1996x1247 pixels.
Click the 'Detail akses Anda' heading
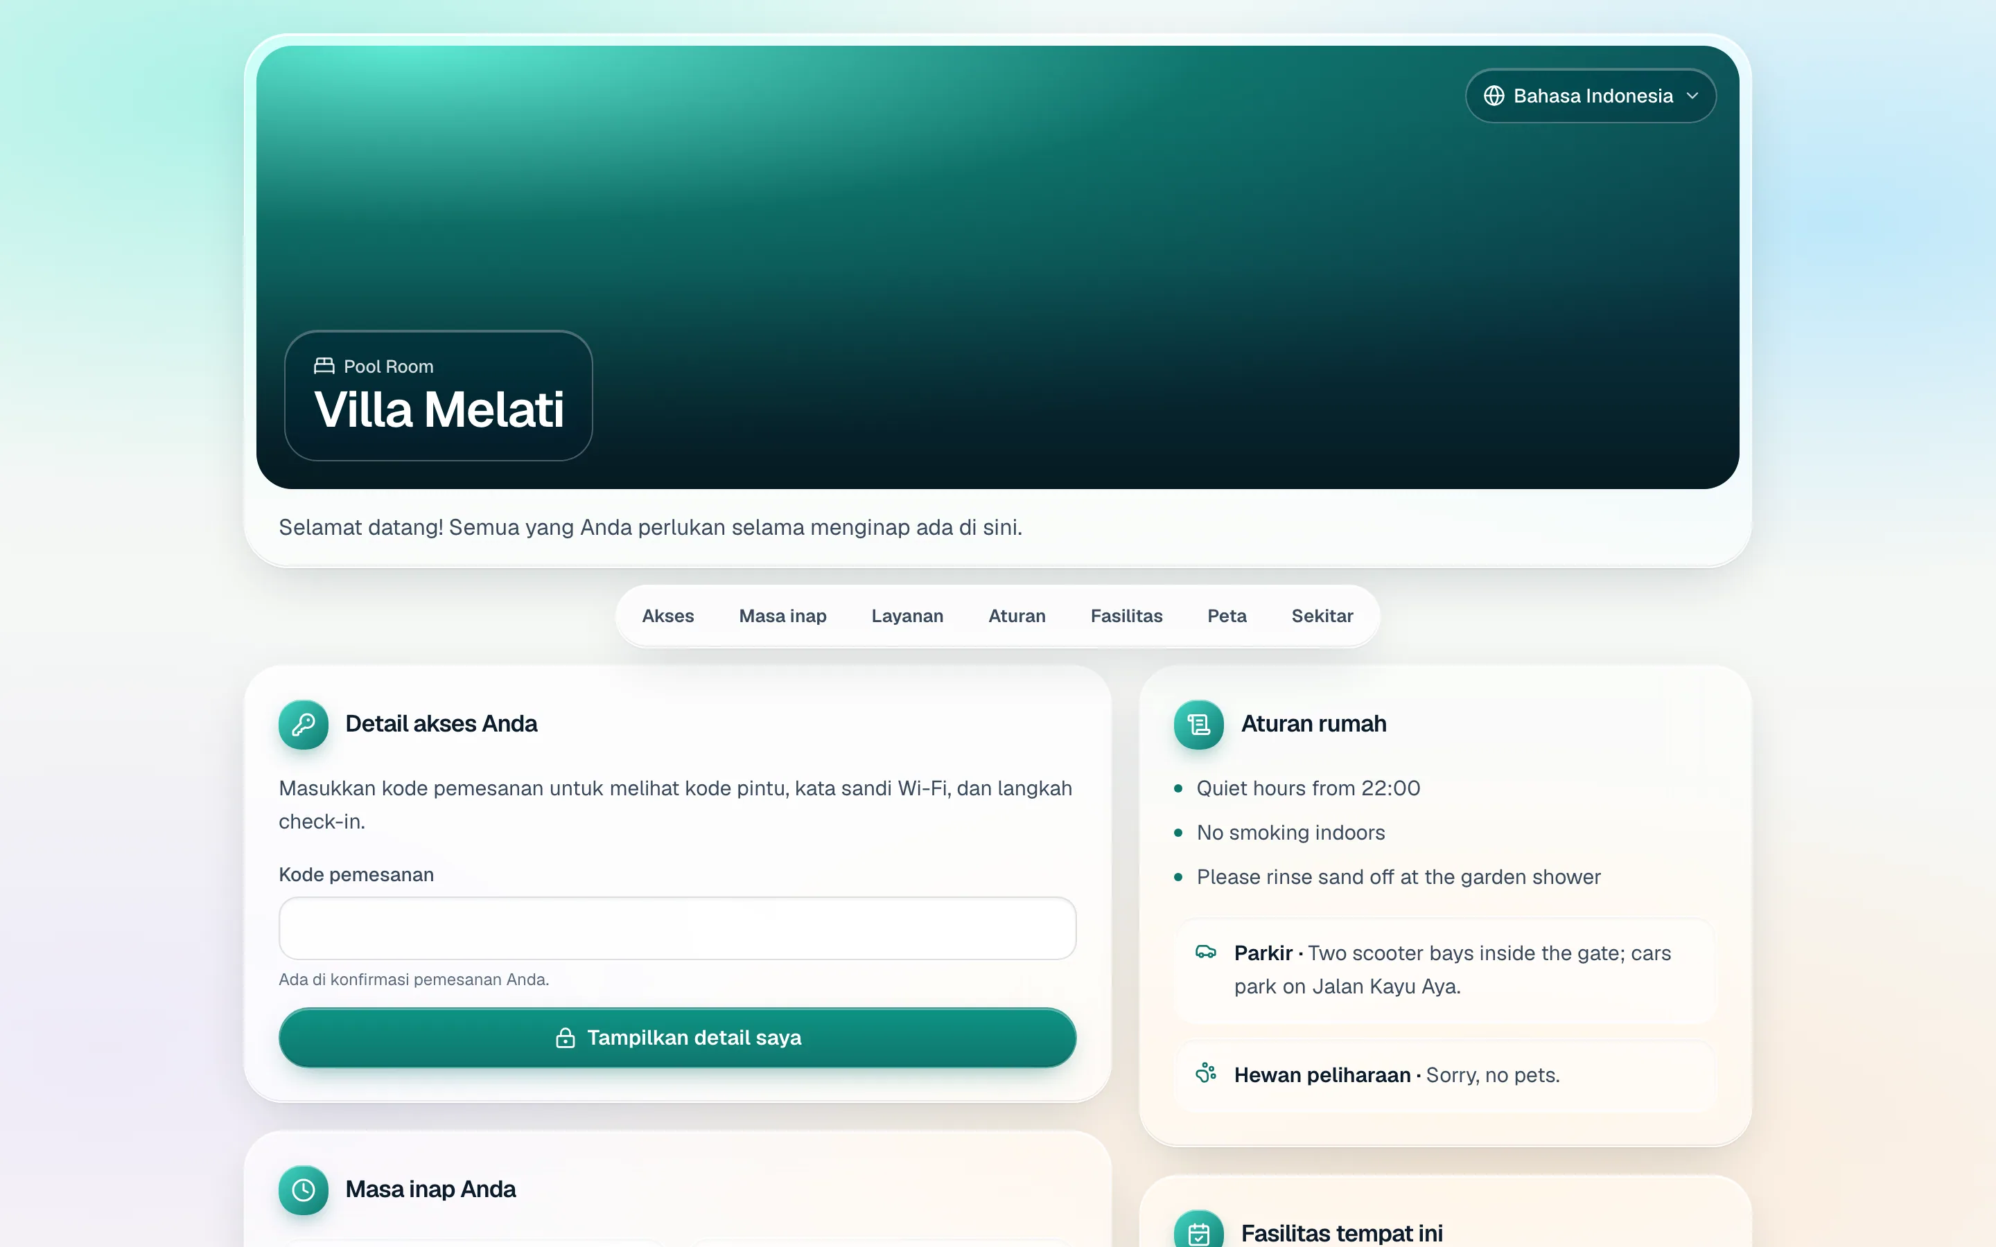441,724
